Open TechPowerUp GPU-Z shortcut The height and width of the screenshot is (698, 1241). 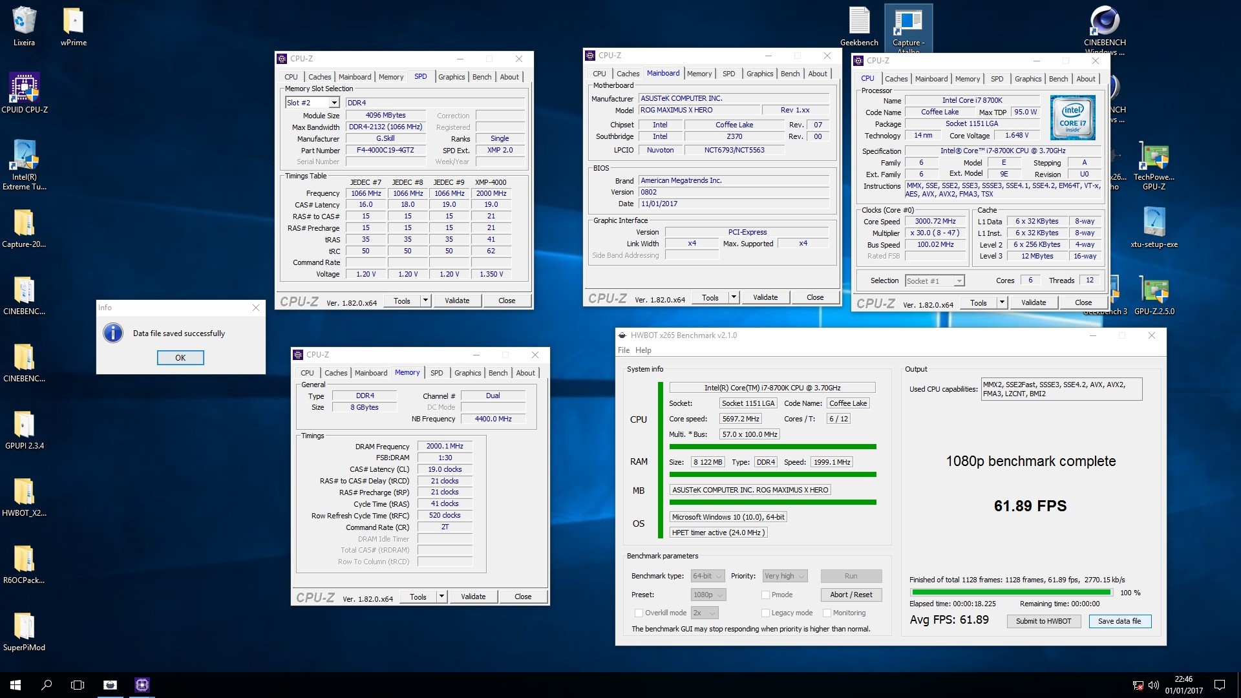pos(1154,166)
